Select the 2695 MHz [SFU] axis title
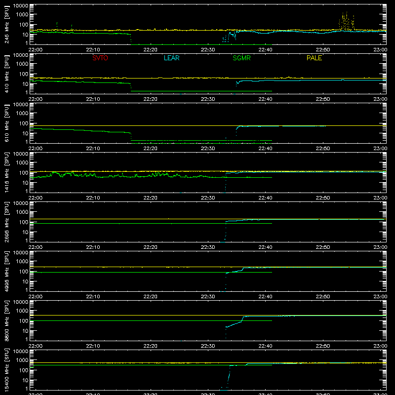 tap(6, 222)
